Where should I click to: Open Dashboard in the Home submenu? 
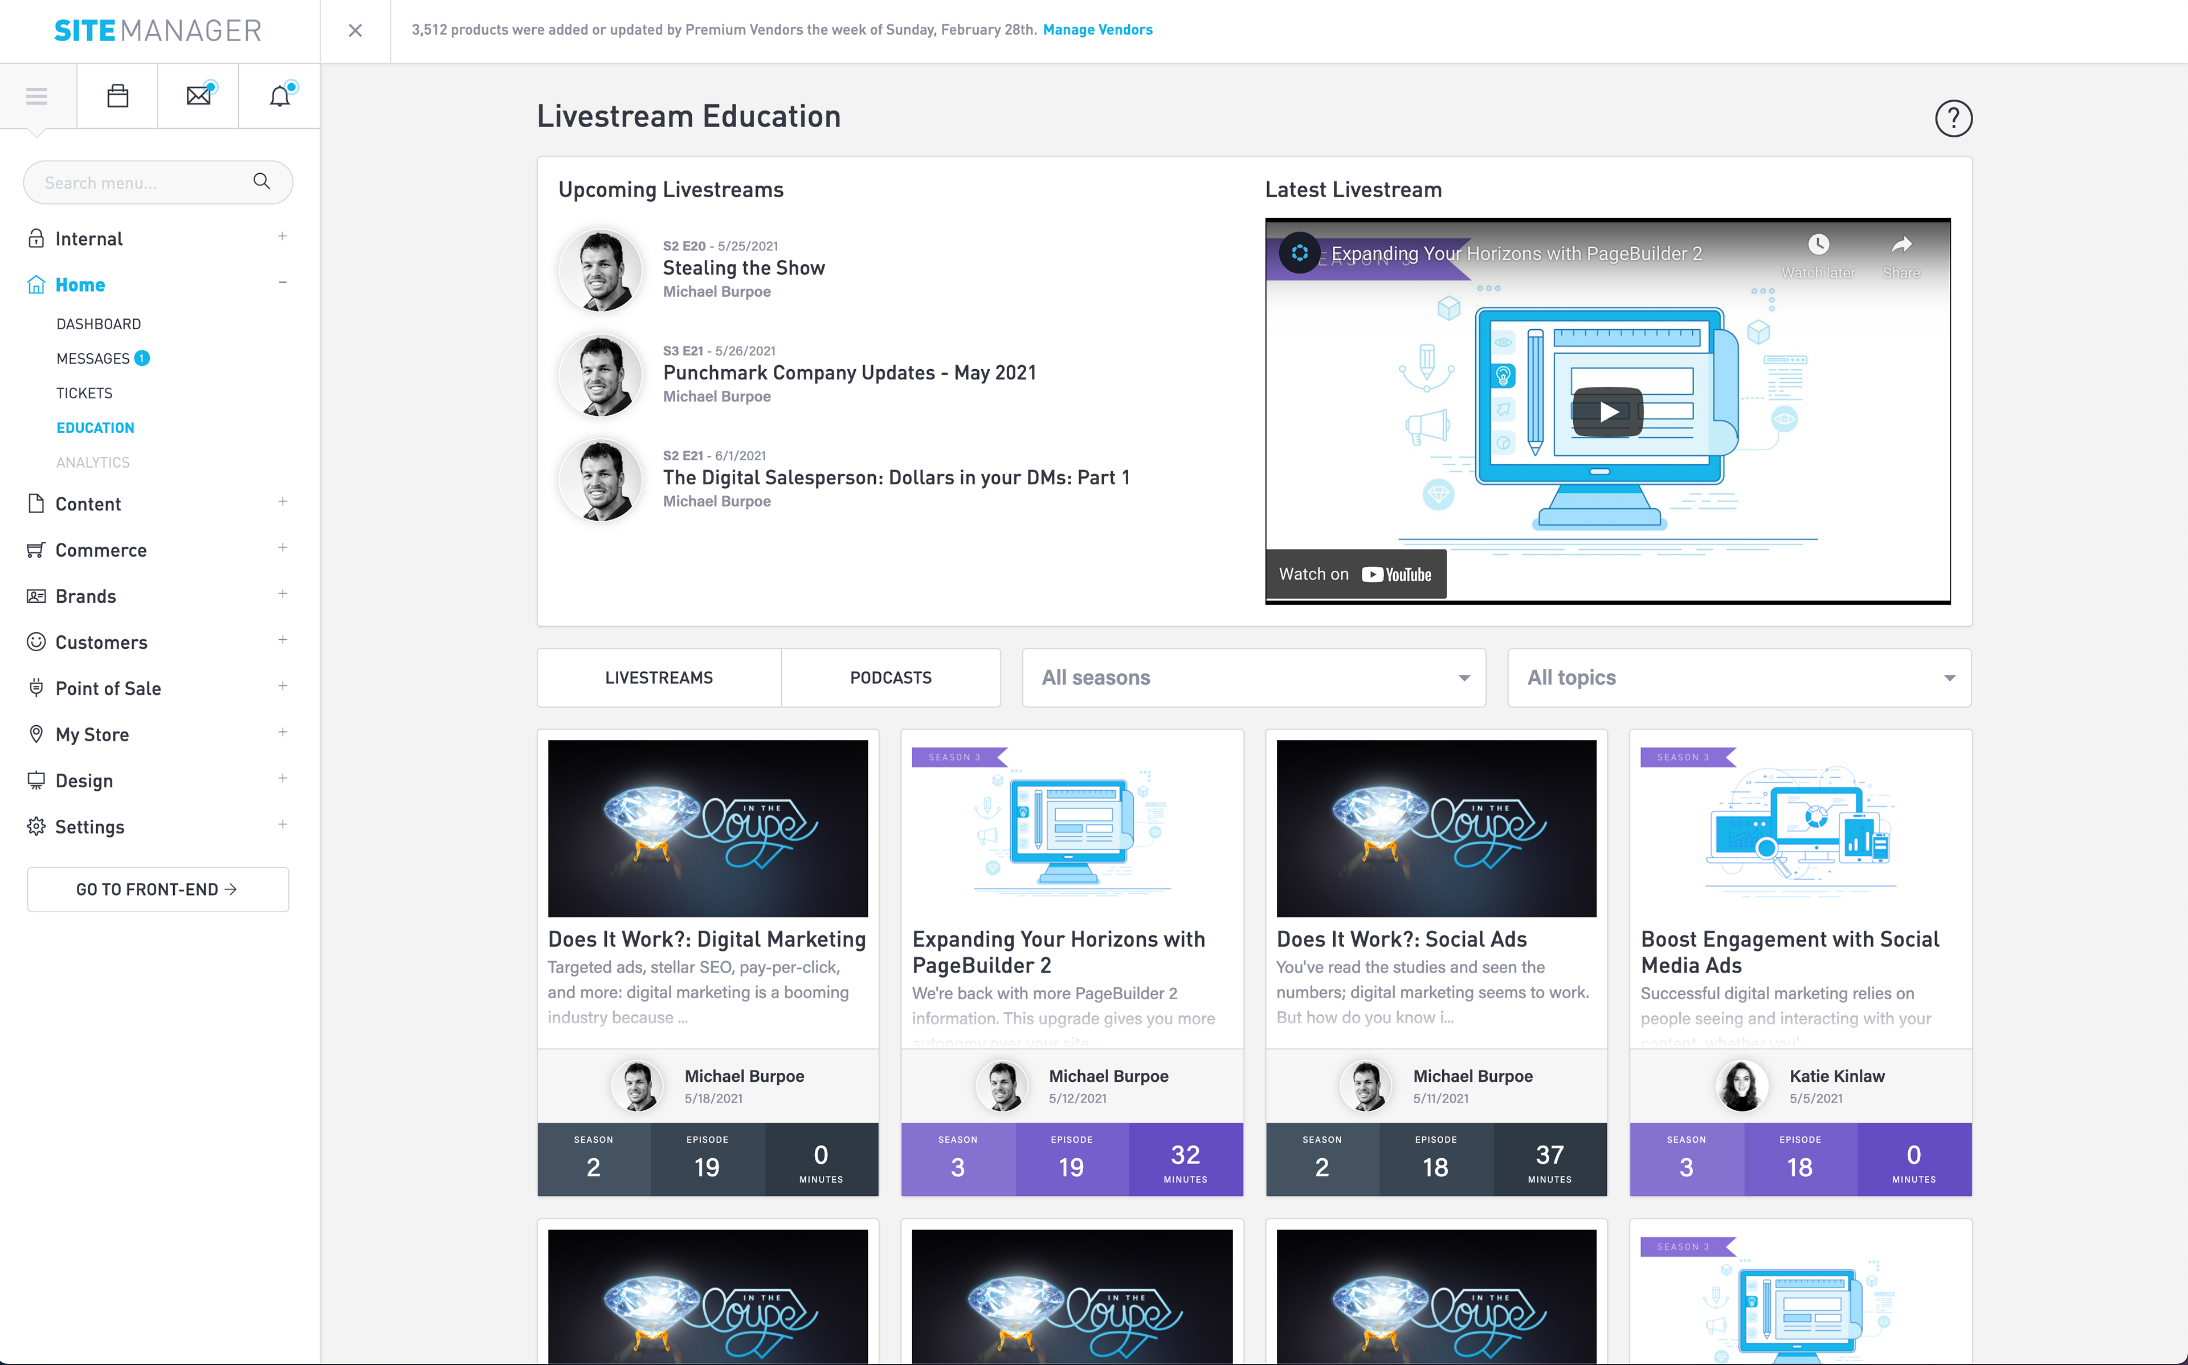click(99, 324)
